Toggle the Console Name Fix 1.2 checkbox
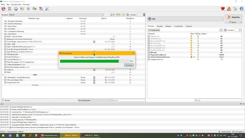The image size is (245, 138). (5, 59)
